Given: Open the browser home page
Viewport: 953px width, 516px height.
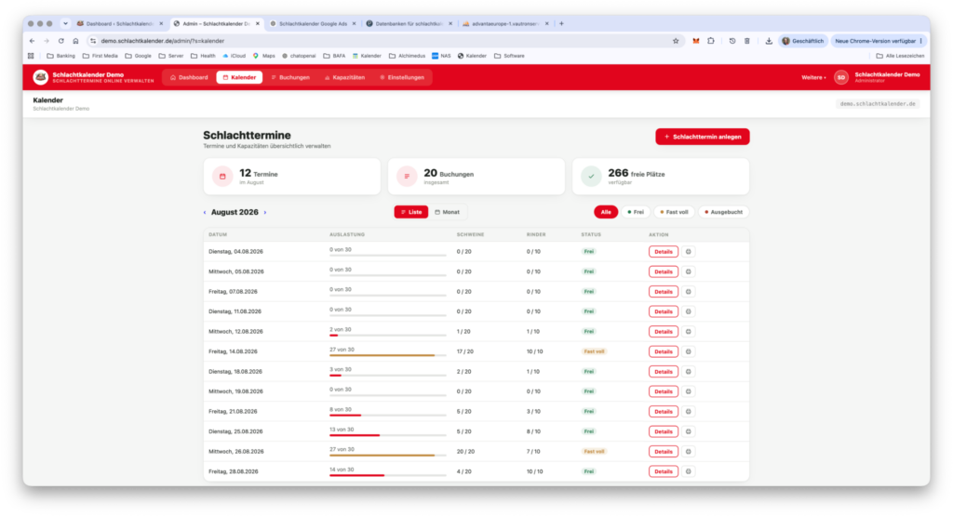Looking at the screenshot, I should click(x=75, y=41).
